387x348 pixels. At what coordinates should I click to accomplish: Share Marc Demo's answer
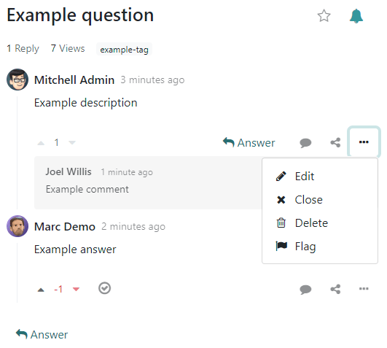coord(335,289)
